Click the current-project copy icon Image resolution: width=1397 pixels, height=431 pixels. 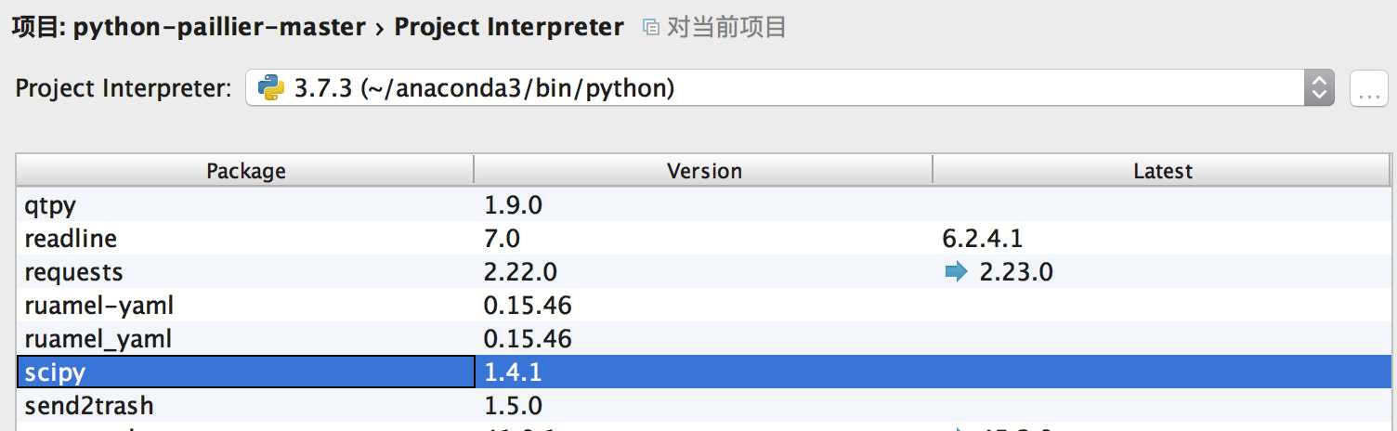click(652, 28)
